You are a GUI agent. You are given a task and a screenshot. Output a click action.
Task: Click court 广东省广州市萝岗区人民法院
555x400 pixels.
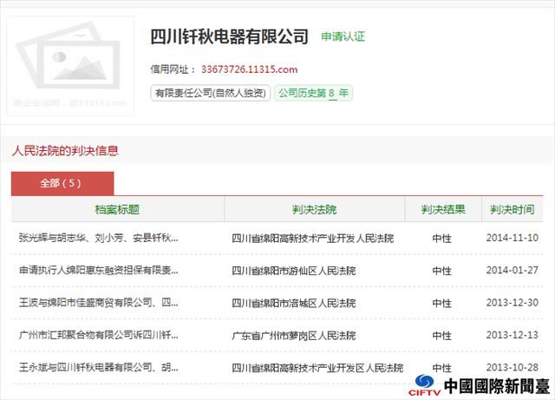(x=294, y=335)
